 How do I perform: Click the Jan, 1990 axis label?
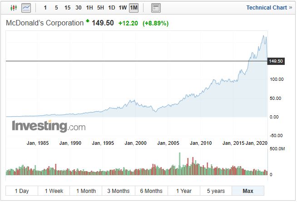[70, 143]
